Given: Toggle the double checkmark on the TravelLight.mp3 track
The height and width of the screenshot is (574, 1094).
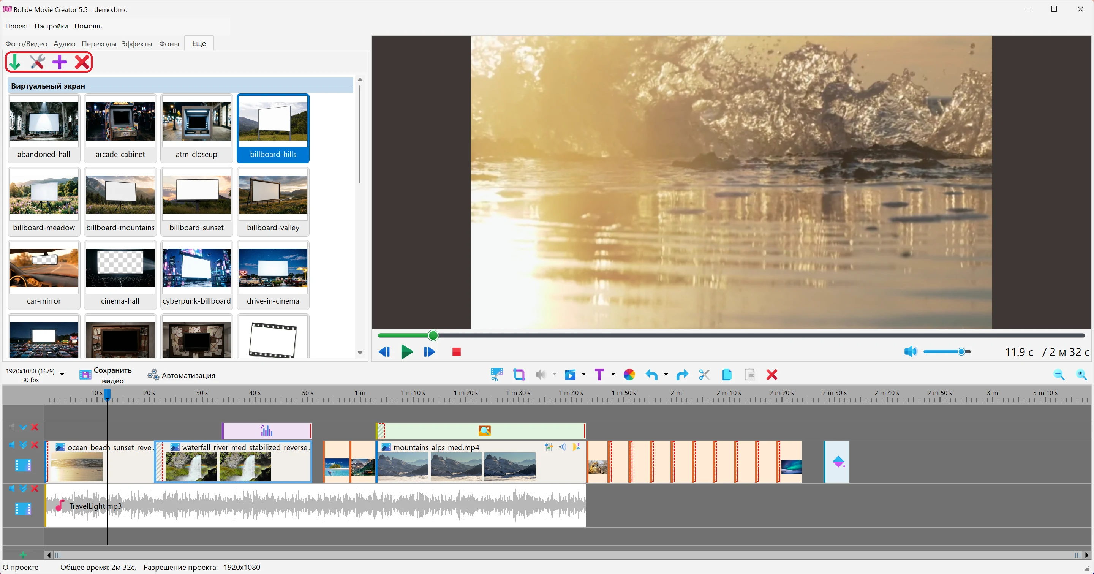Looking at the screenshot, I should (23, 489).
